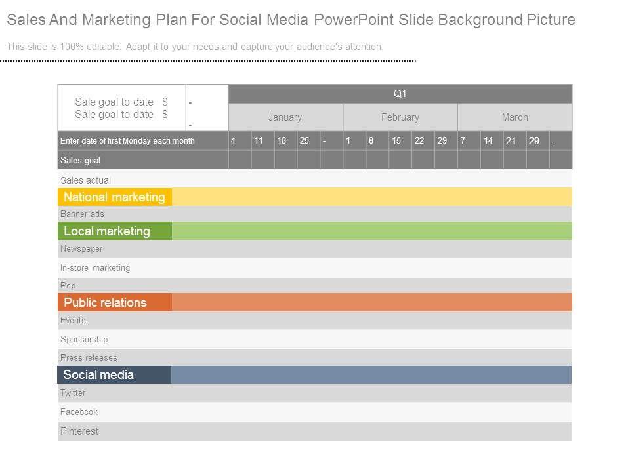Click the March date cell '21'
Screen dimensions: 630x472
point(514,141)
